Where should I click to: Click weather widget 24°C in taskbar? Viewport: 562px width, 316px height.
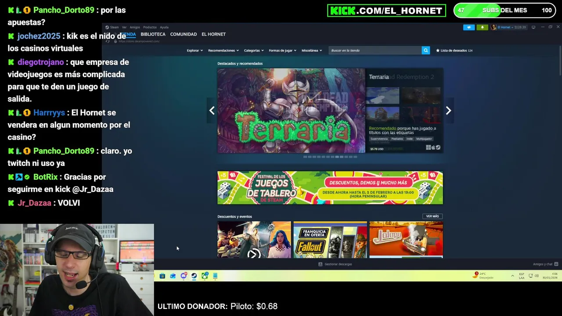(483, 276)
